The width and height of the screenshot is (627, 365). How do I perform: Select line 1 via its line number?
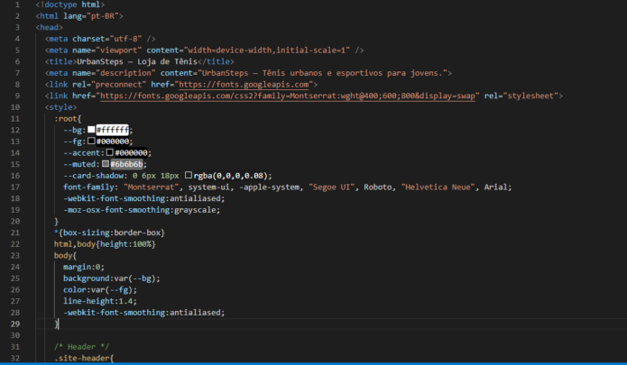(18, 5)
